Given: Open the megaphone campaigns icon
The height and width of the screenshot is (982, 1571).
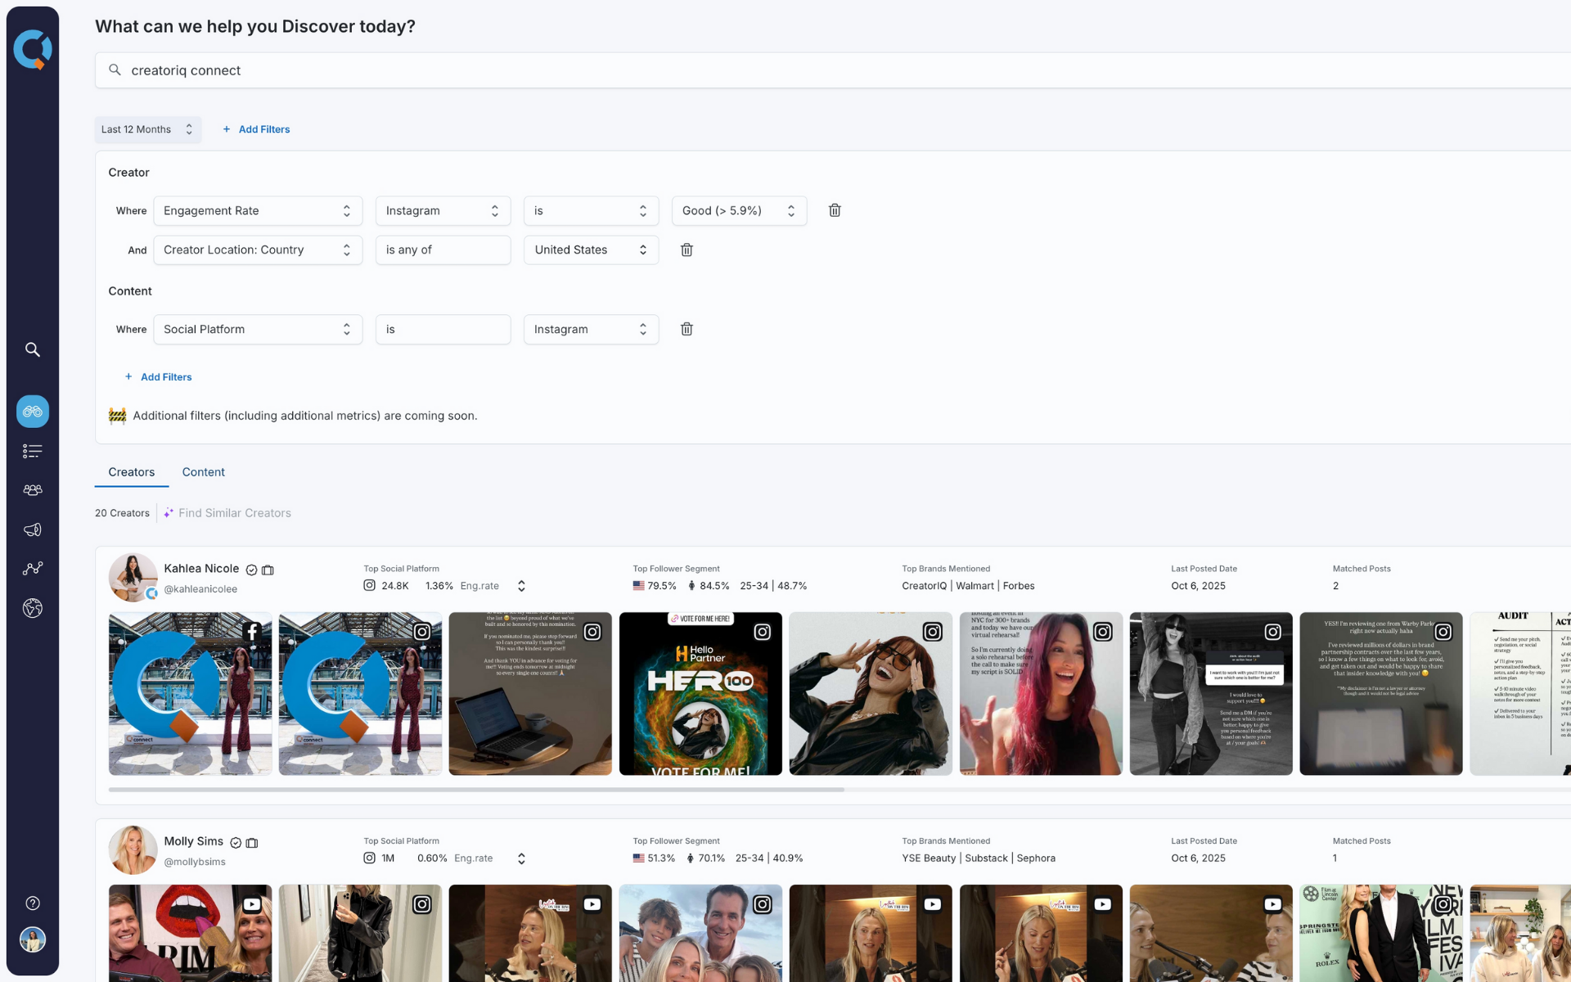Looking at the screenshot, I should click(x=33, y=529).
